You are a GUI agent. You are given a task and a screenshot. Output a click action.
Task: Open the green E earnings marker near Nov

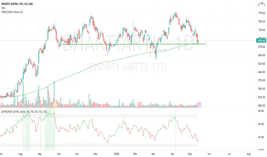[78, 105]
